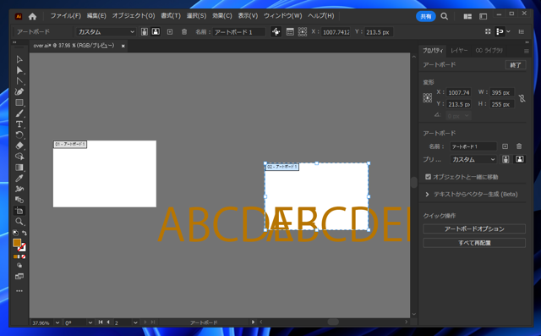Set fill type to solid color
541x336 pixels.
tap(15, 256)
